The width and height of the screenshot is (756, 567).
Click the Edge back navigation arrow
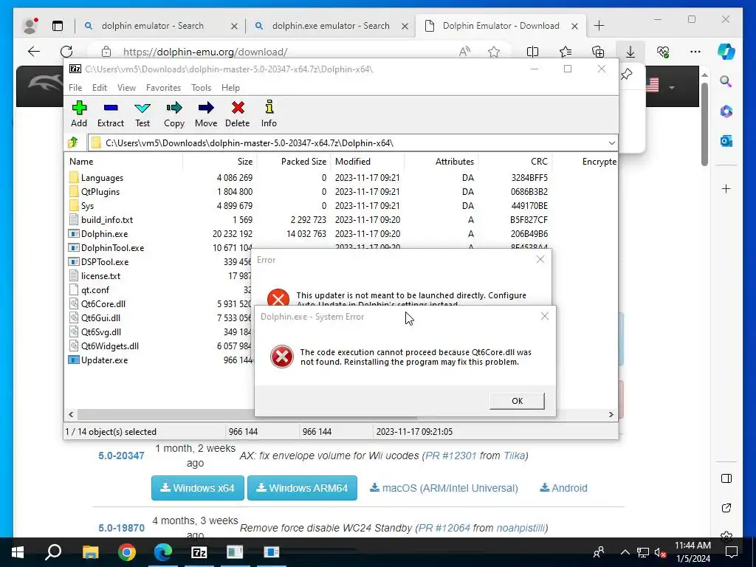(x=34, y=52)
